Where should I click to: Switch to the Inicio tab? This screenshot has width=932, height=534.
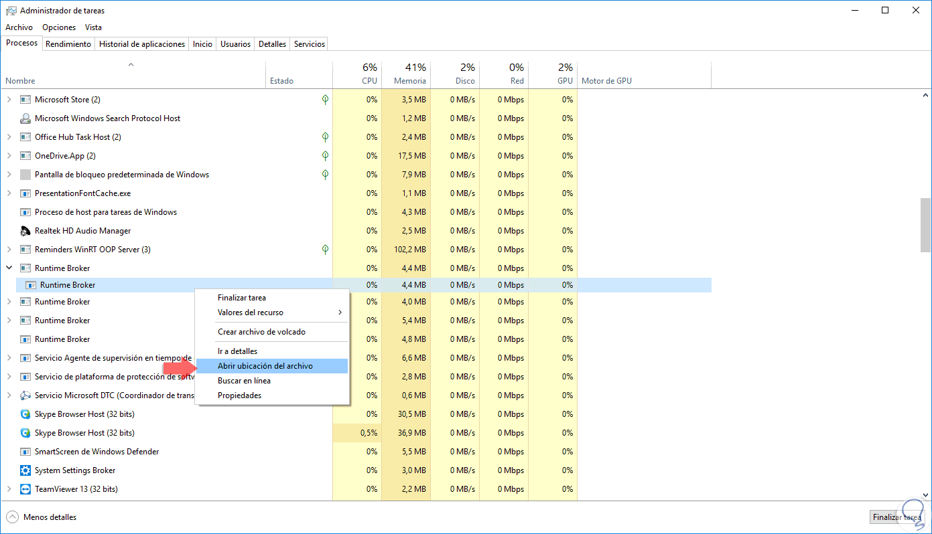coord(202,44)
